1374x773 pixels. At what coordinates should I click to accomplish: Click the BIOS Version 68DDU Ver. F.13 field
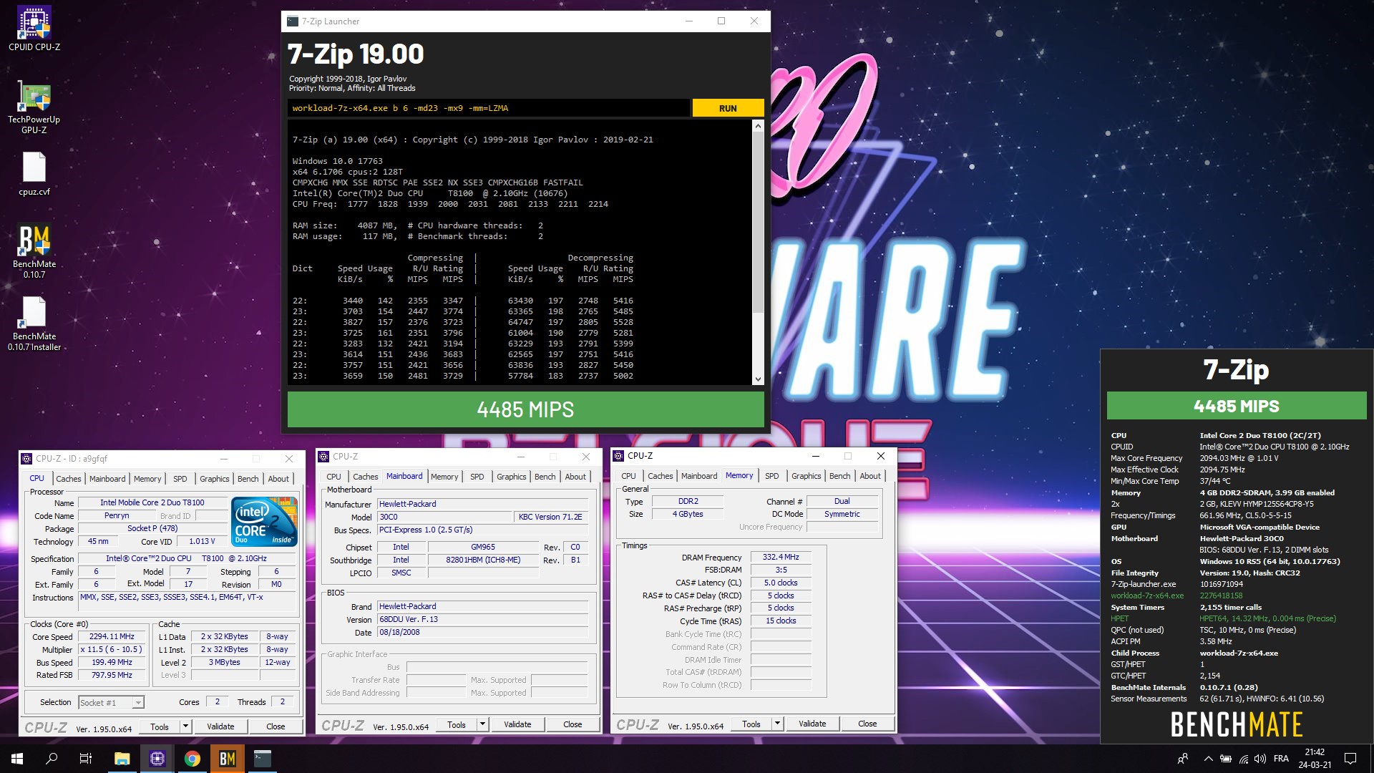(x=482, y=619)
